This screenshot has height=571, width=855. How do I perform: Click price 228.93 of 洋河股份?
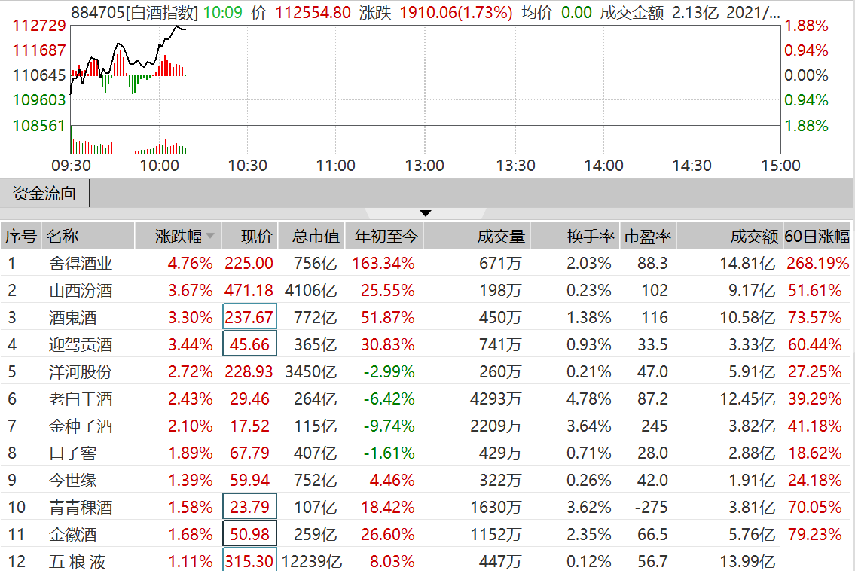pos(249,372)
